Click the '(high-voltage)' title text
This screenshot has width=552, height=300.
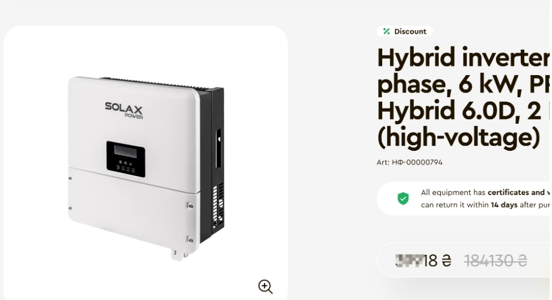click(x=459, y=137)
